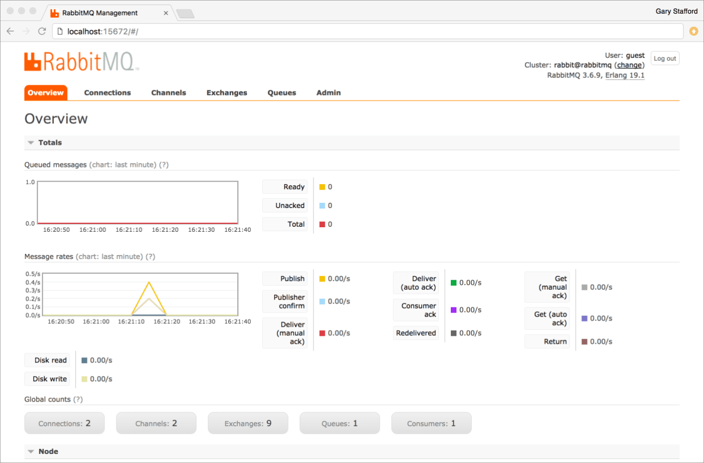The height and width of the screenshot is (463, 704).
Task: Click the purple Consumer ack swatch
Action: pos(454,310)
